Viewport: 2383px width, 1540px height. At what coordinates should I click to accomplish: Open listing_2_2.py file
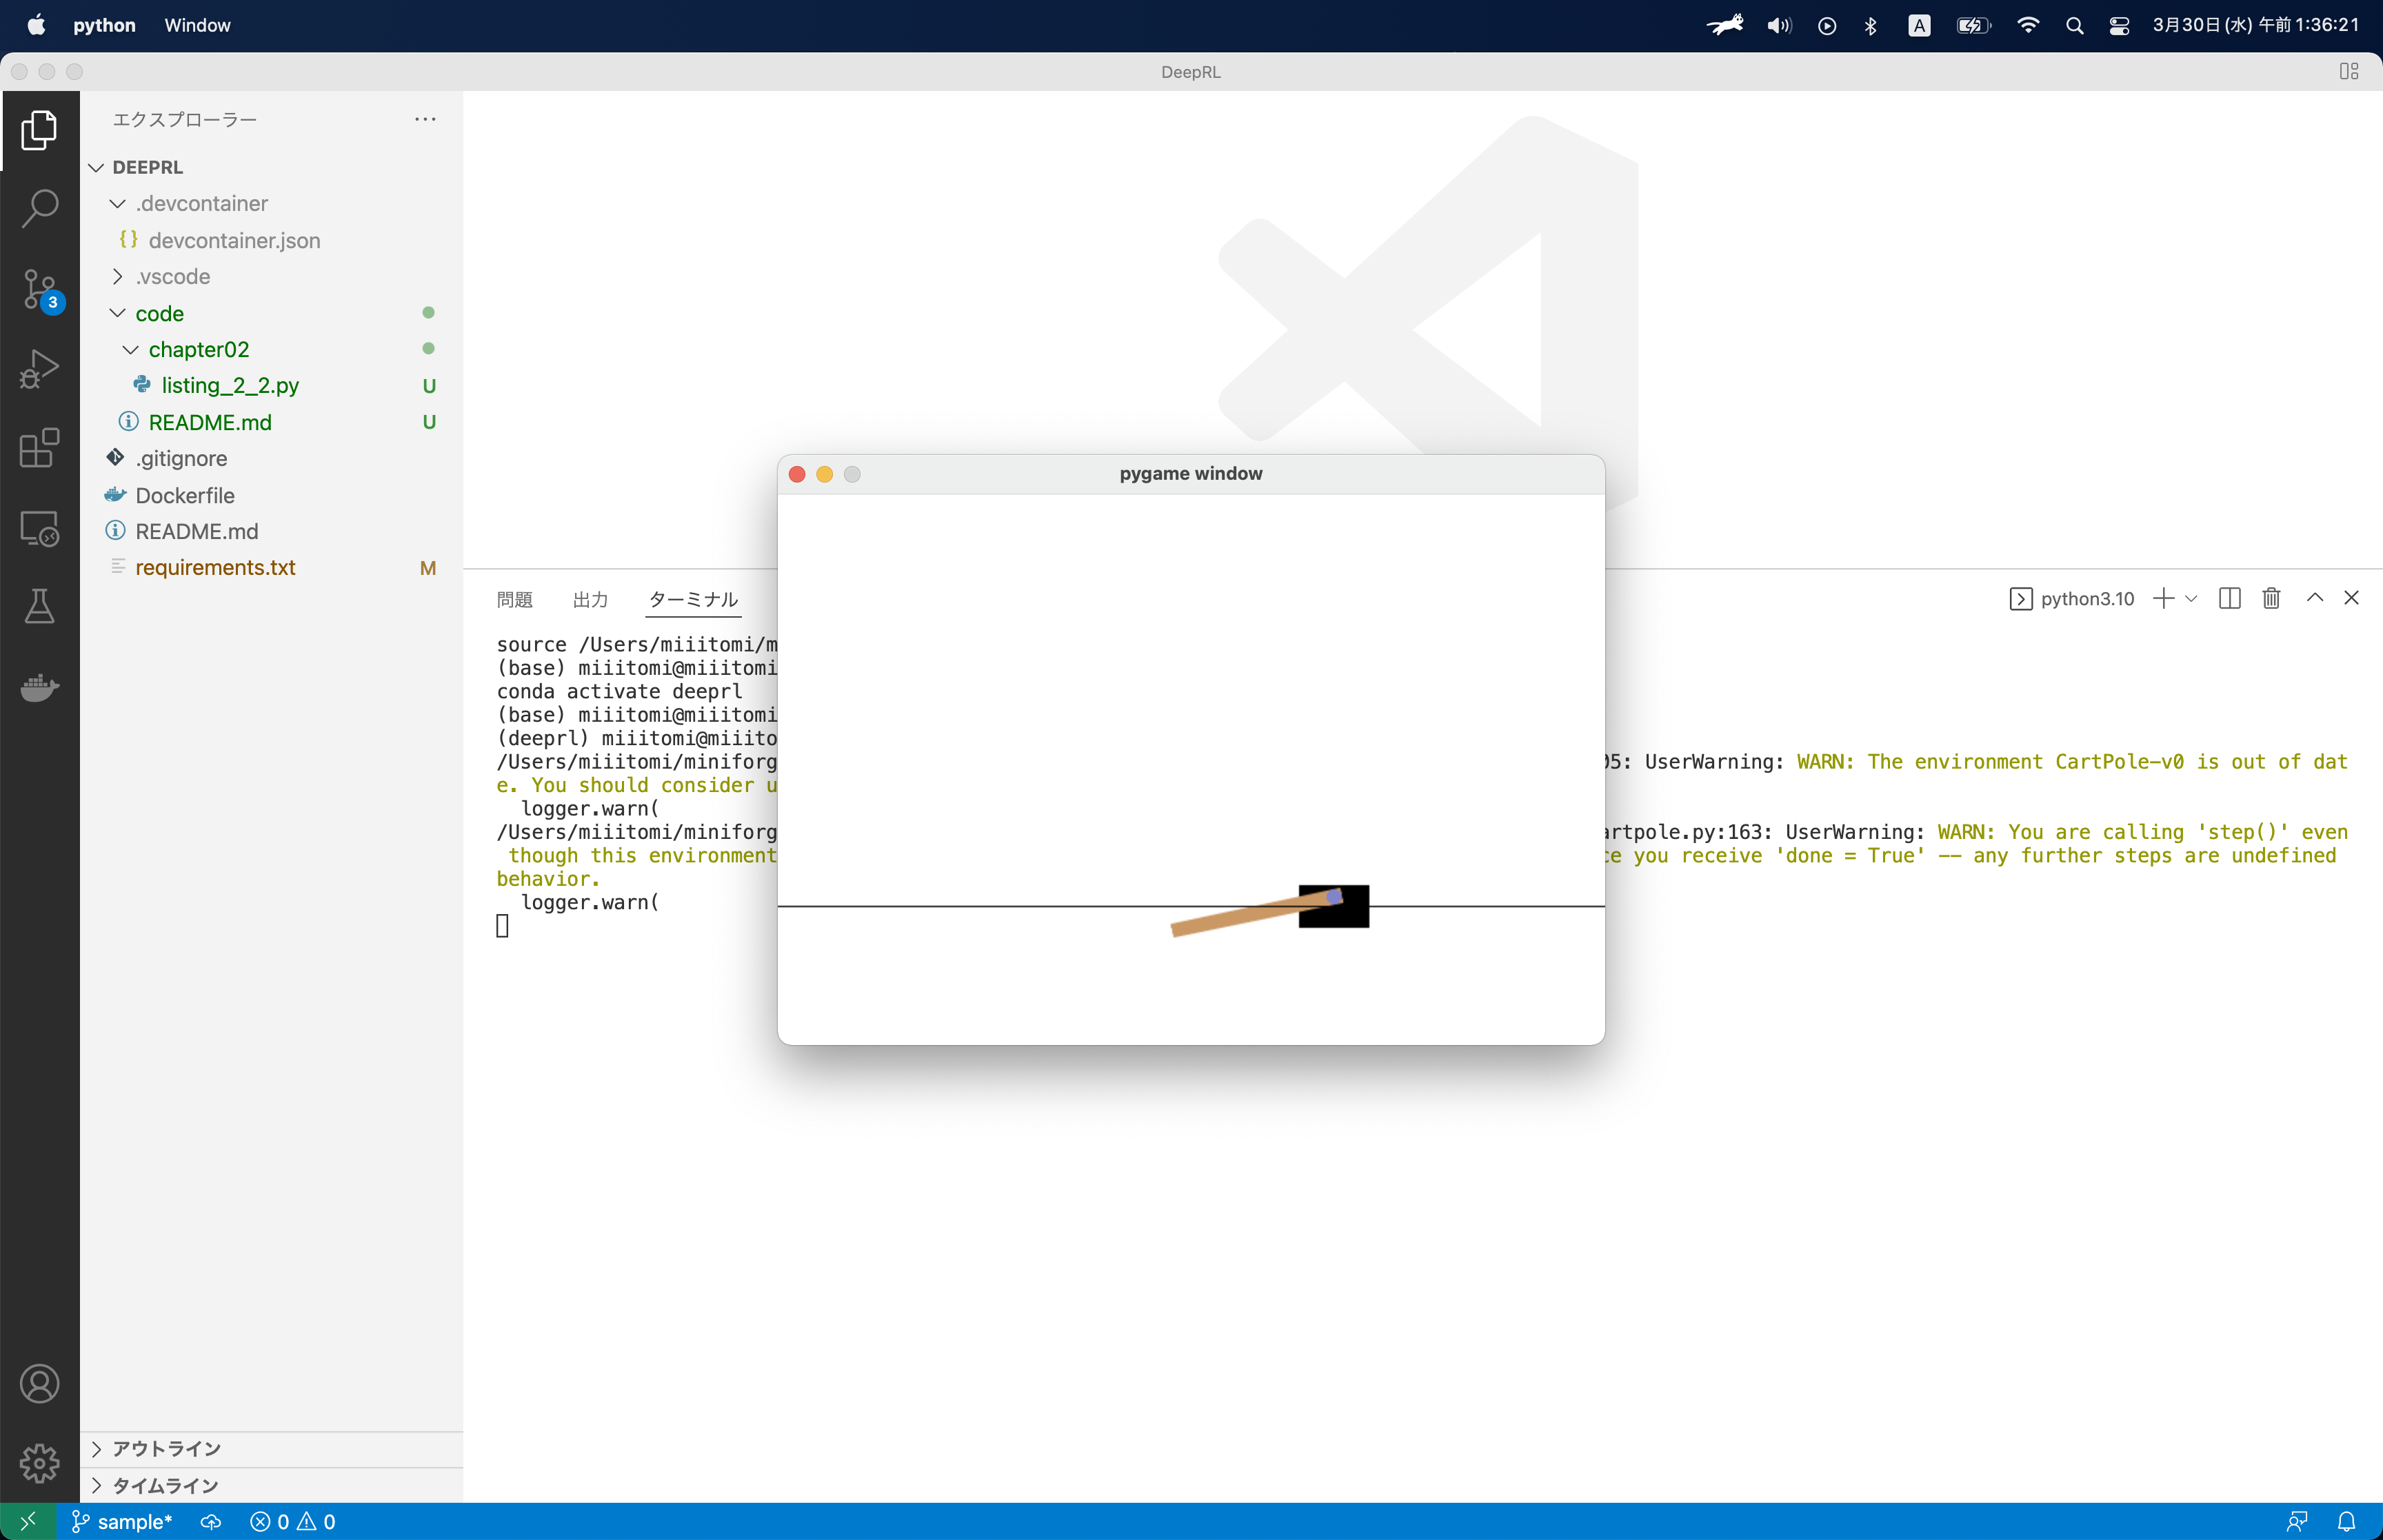point(230,385)
